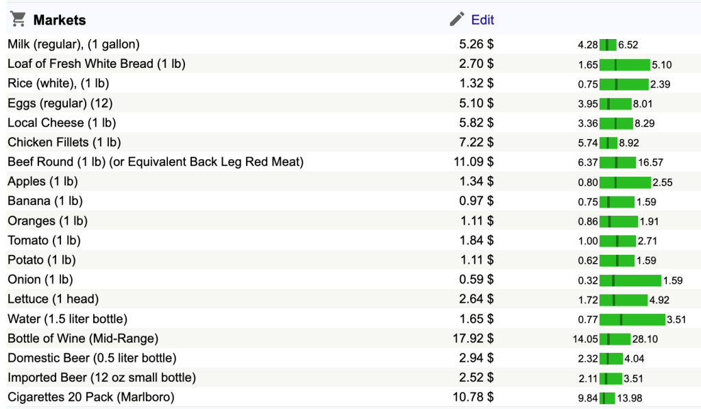Click the Chicken Fillets 7.22 $ price
This screenshot has height=409, width=701.
[x=476, y=142]
